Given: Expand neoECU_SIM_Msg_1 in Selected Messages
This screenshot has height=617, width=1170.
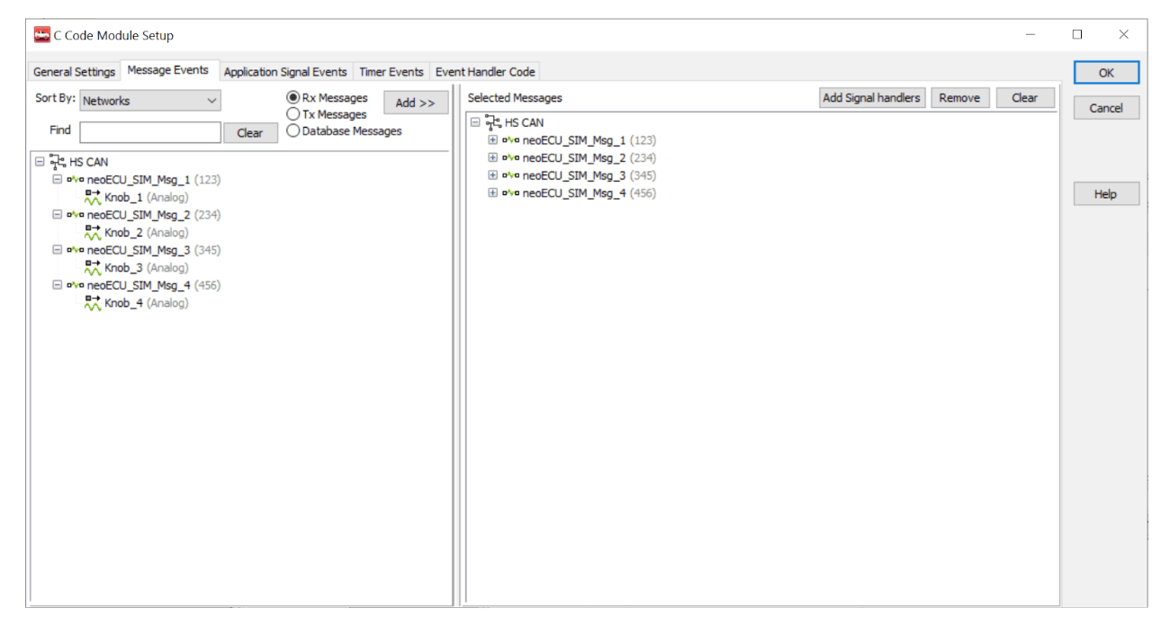Looking at the screenshot, I should tap(492, 140).
